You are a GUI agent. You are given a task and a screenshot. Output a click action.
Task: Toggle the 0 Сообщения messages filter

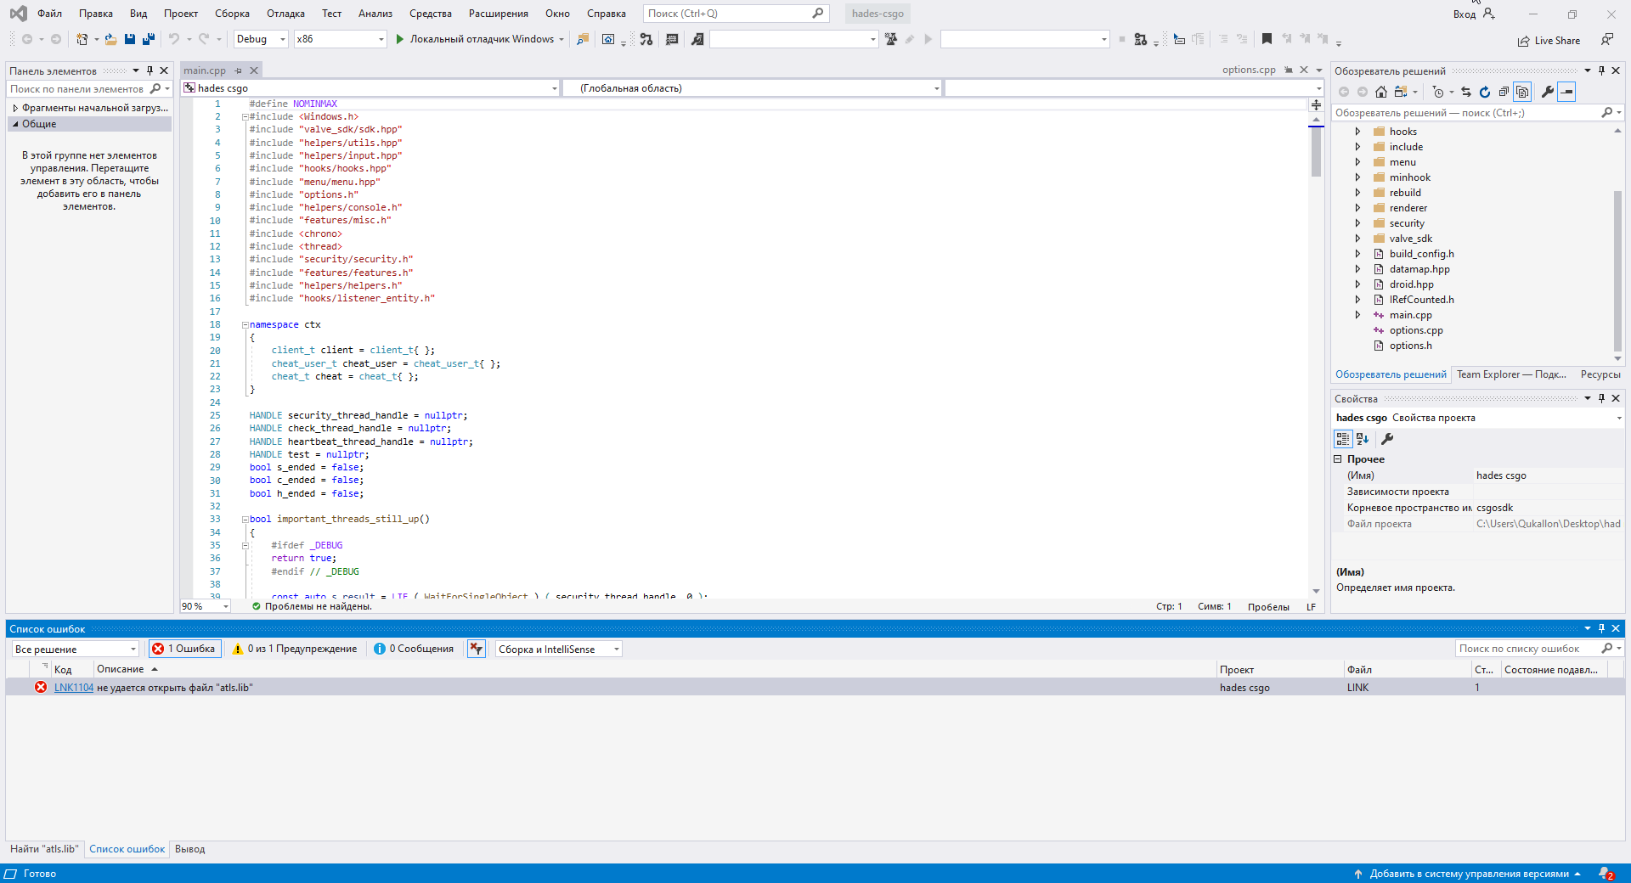(414, 649)
